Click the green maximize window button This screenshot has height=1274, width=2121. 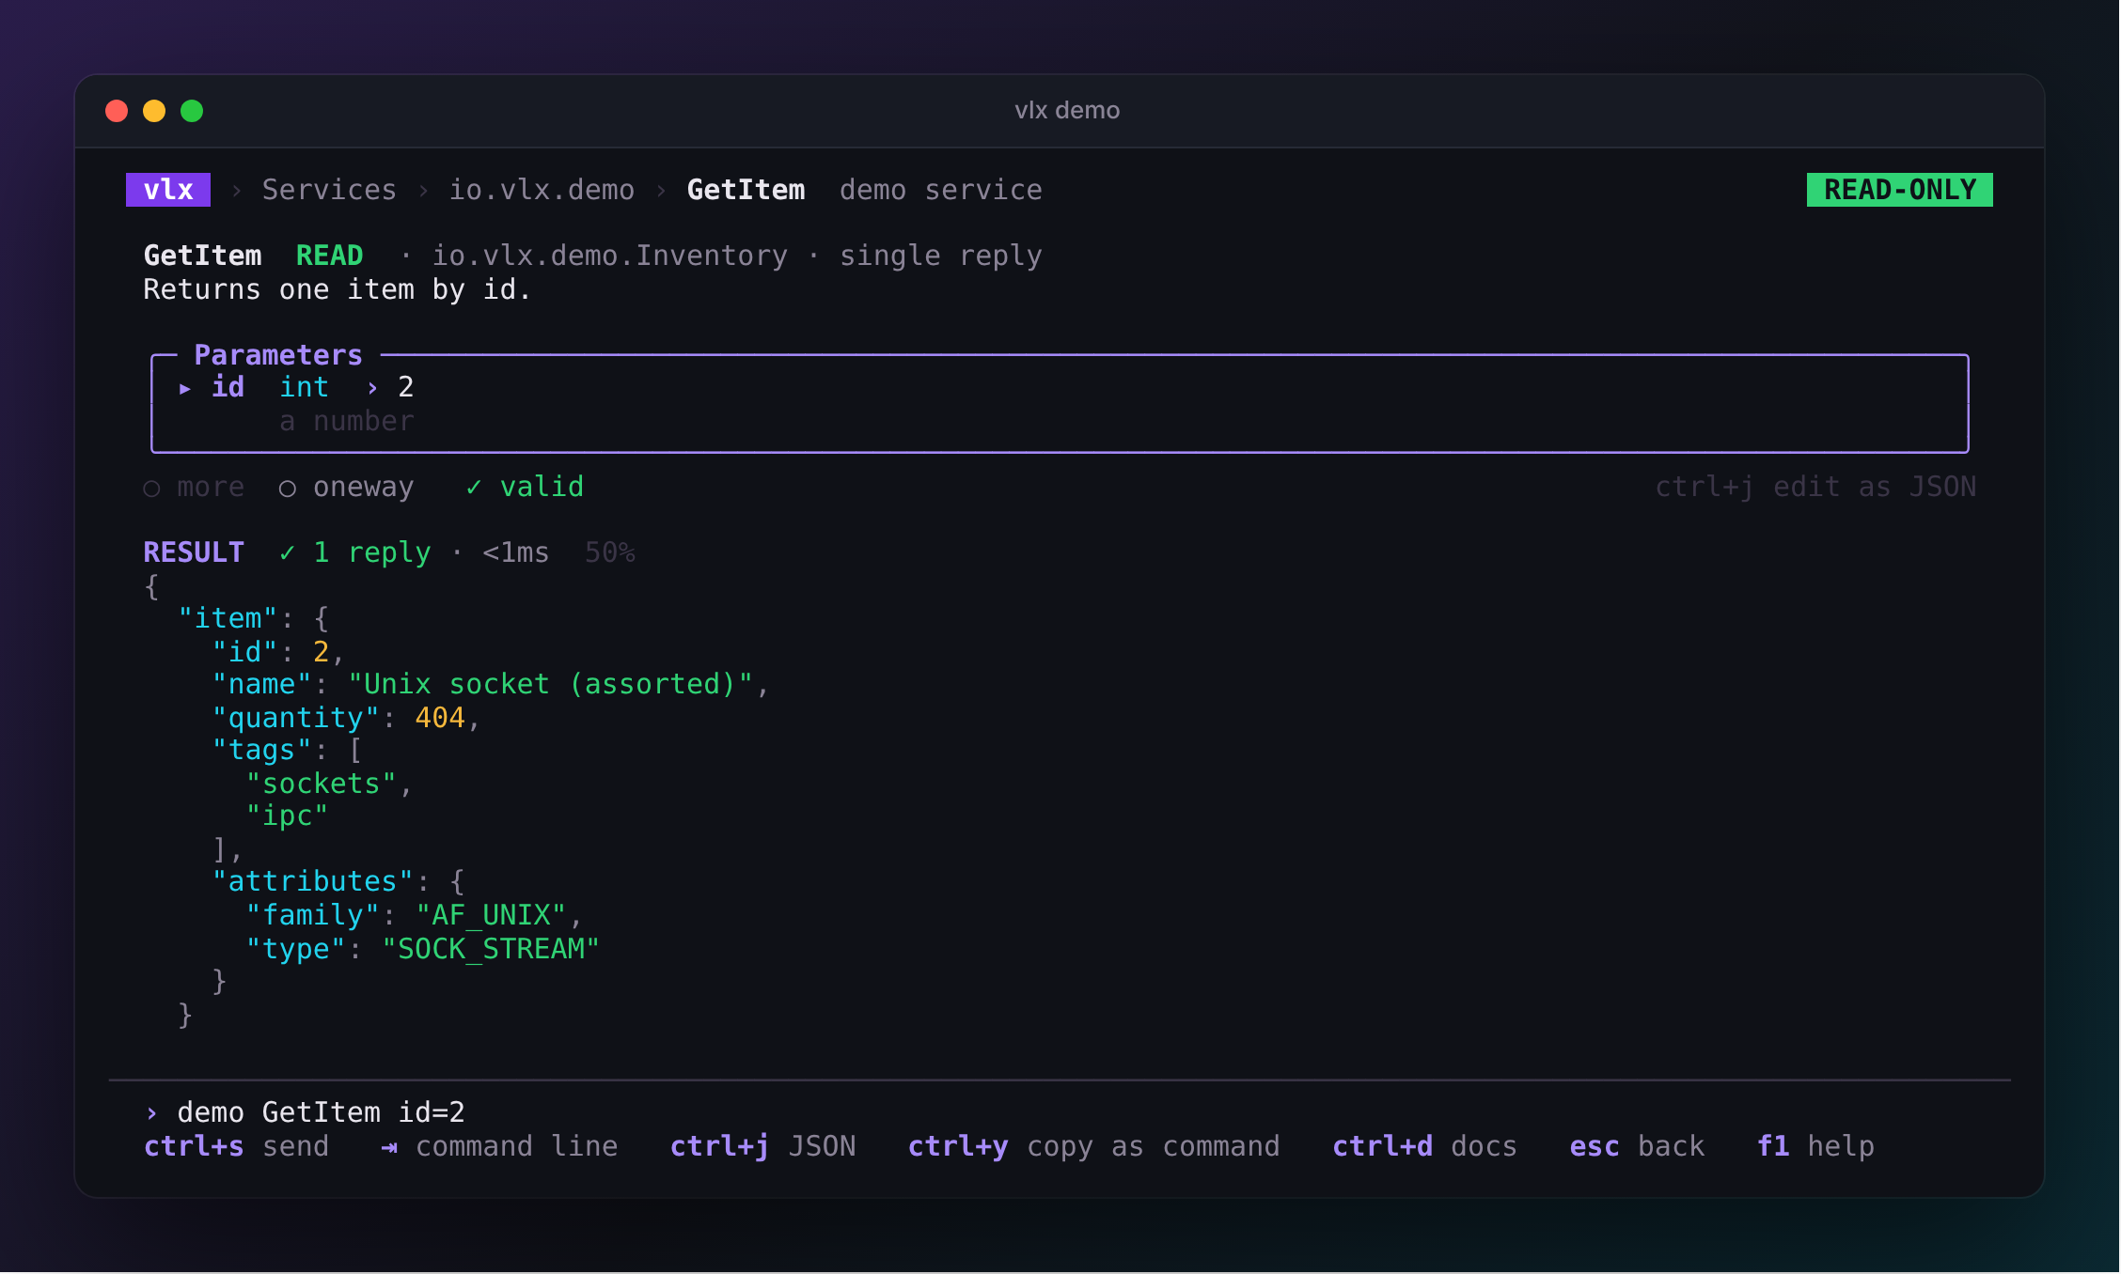point(192,111)
